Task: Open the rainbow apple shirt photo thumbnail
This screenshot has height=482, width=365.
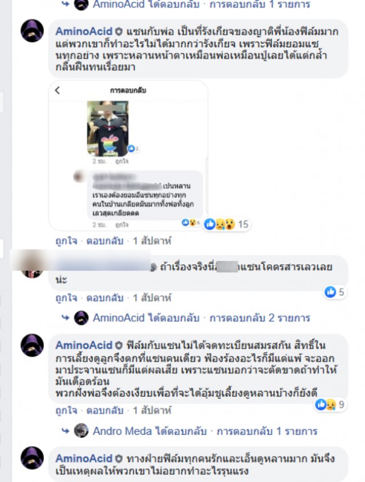Action: [x=108, y=129]
